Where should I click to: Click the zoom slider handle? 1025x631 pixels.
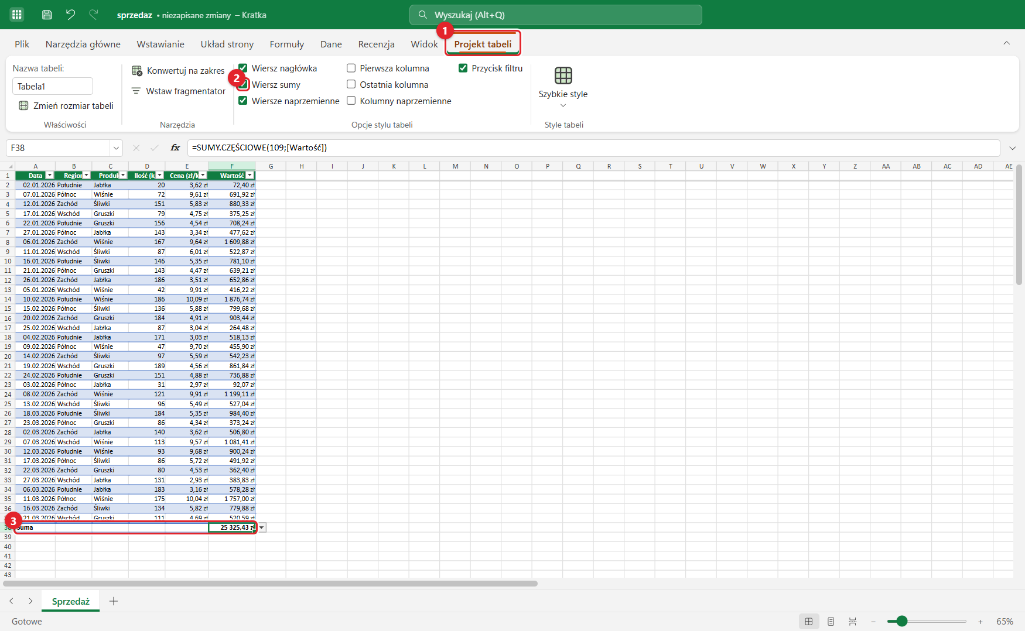click(901, 622)
